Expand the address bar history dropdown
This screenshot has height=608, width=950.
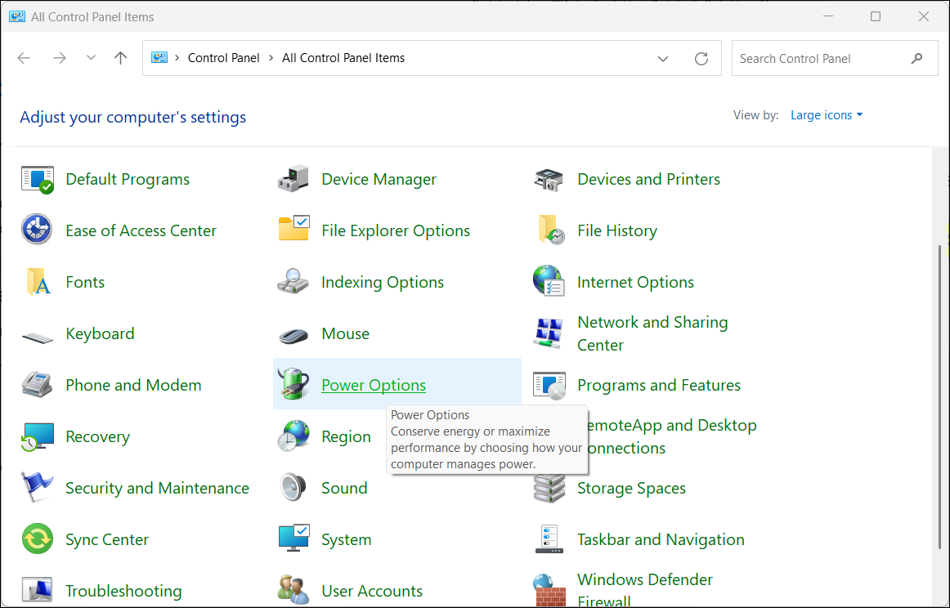(662, 59)
